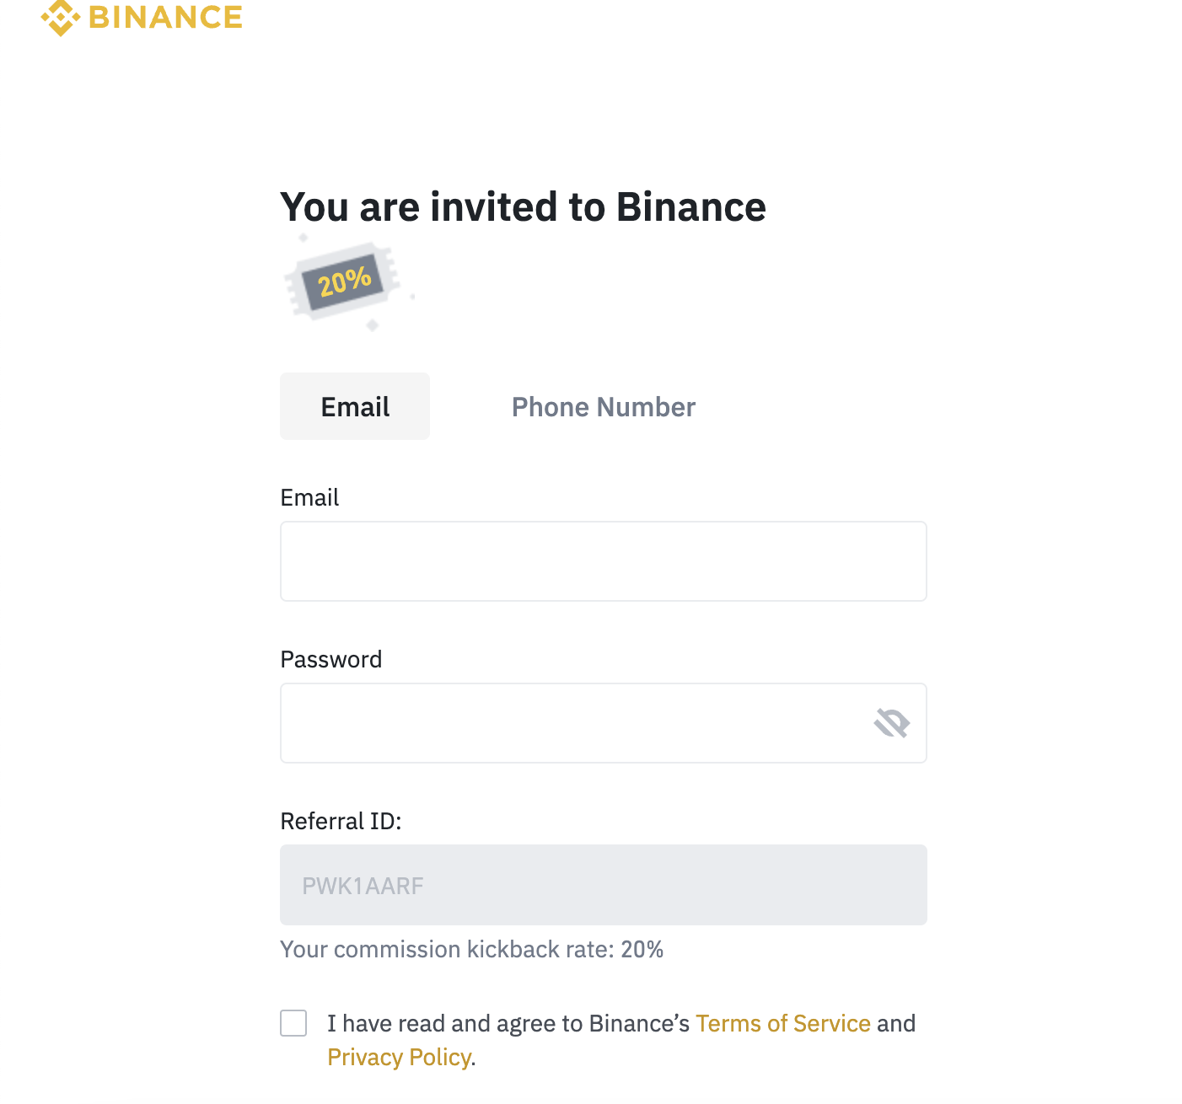This screenshot has height=1104, width=1182.
Task: Toggle password visibility with the eye icon
Action: point(891,723)
